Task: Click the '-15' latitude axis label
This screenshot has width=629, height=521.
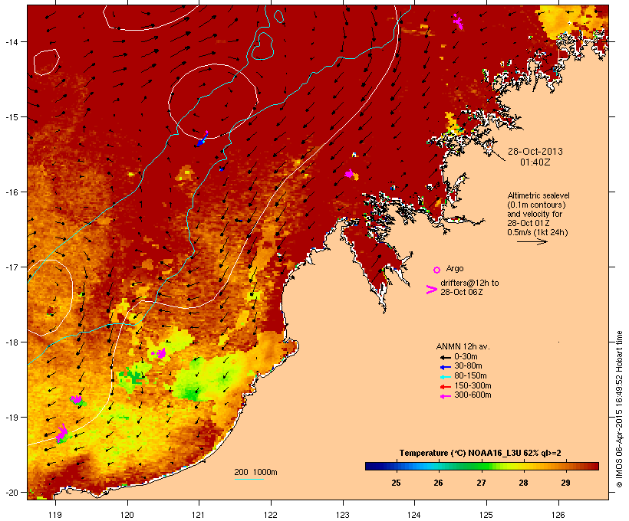Action: coord(11,117)
